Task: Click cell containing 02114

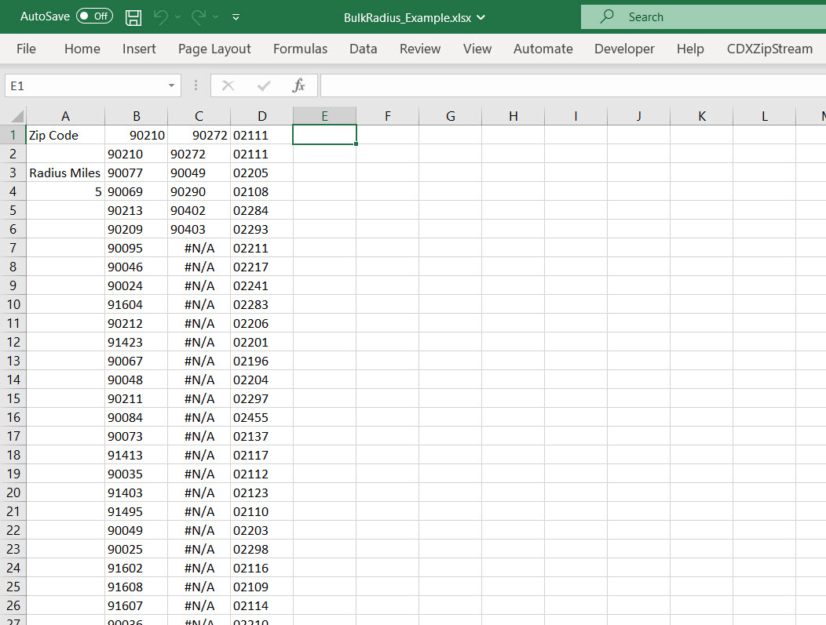Action: (x=261, y=605)
